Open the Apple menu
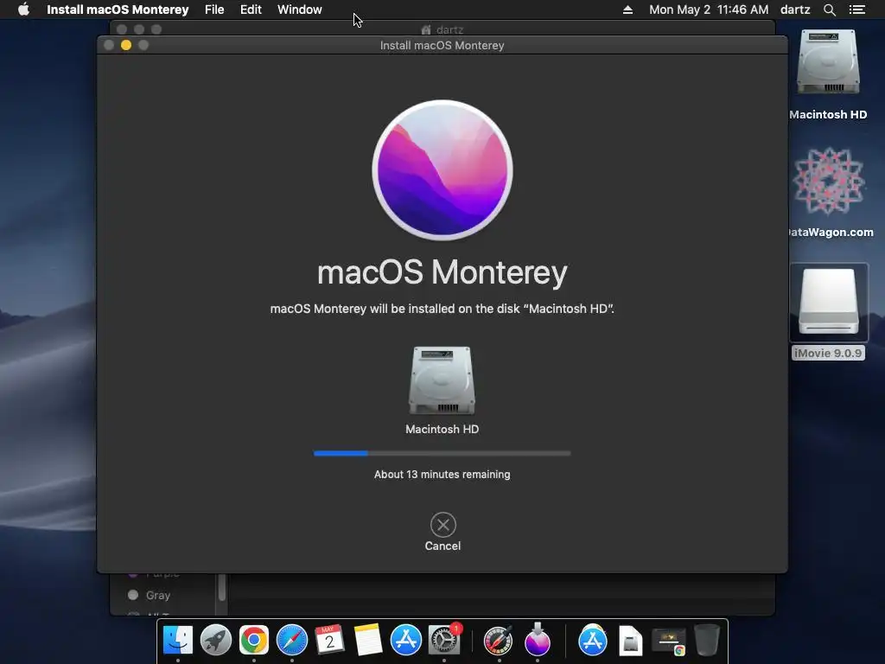 click(x=23, y=10)
